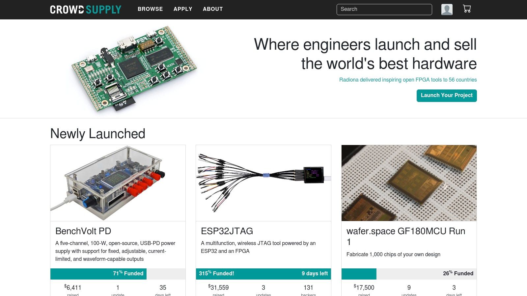527x296 pixels.
Task: Follow the Radiona FPGA tools link
Action: click(x=408, y=80)
